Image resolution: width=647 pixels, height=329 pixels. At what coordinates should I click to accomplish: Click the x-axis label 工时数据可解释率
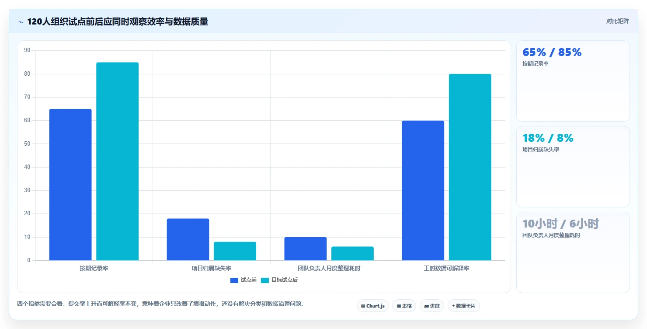(446, 268)
